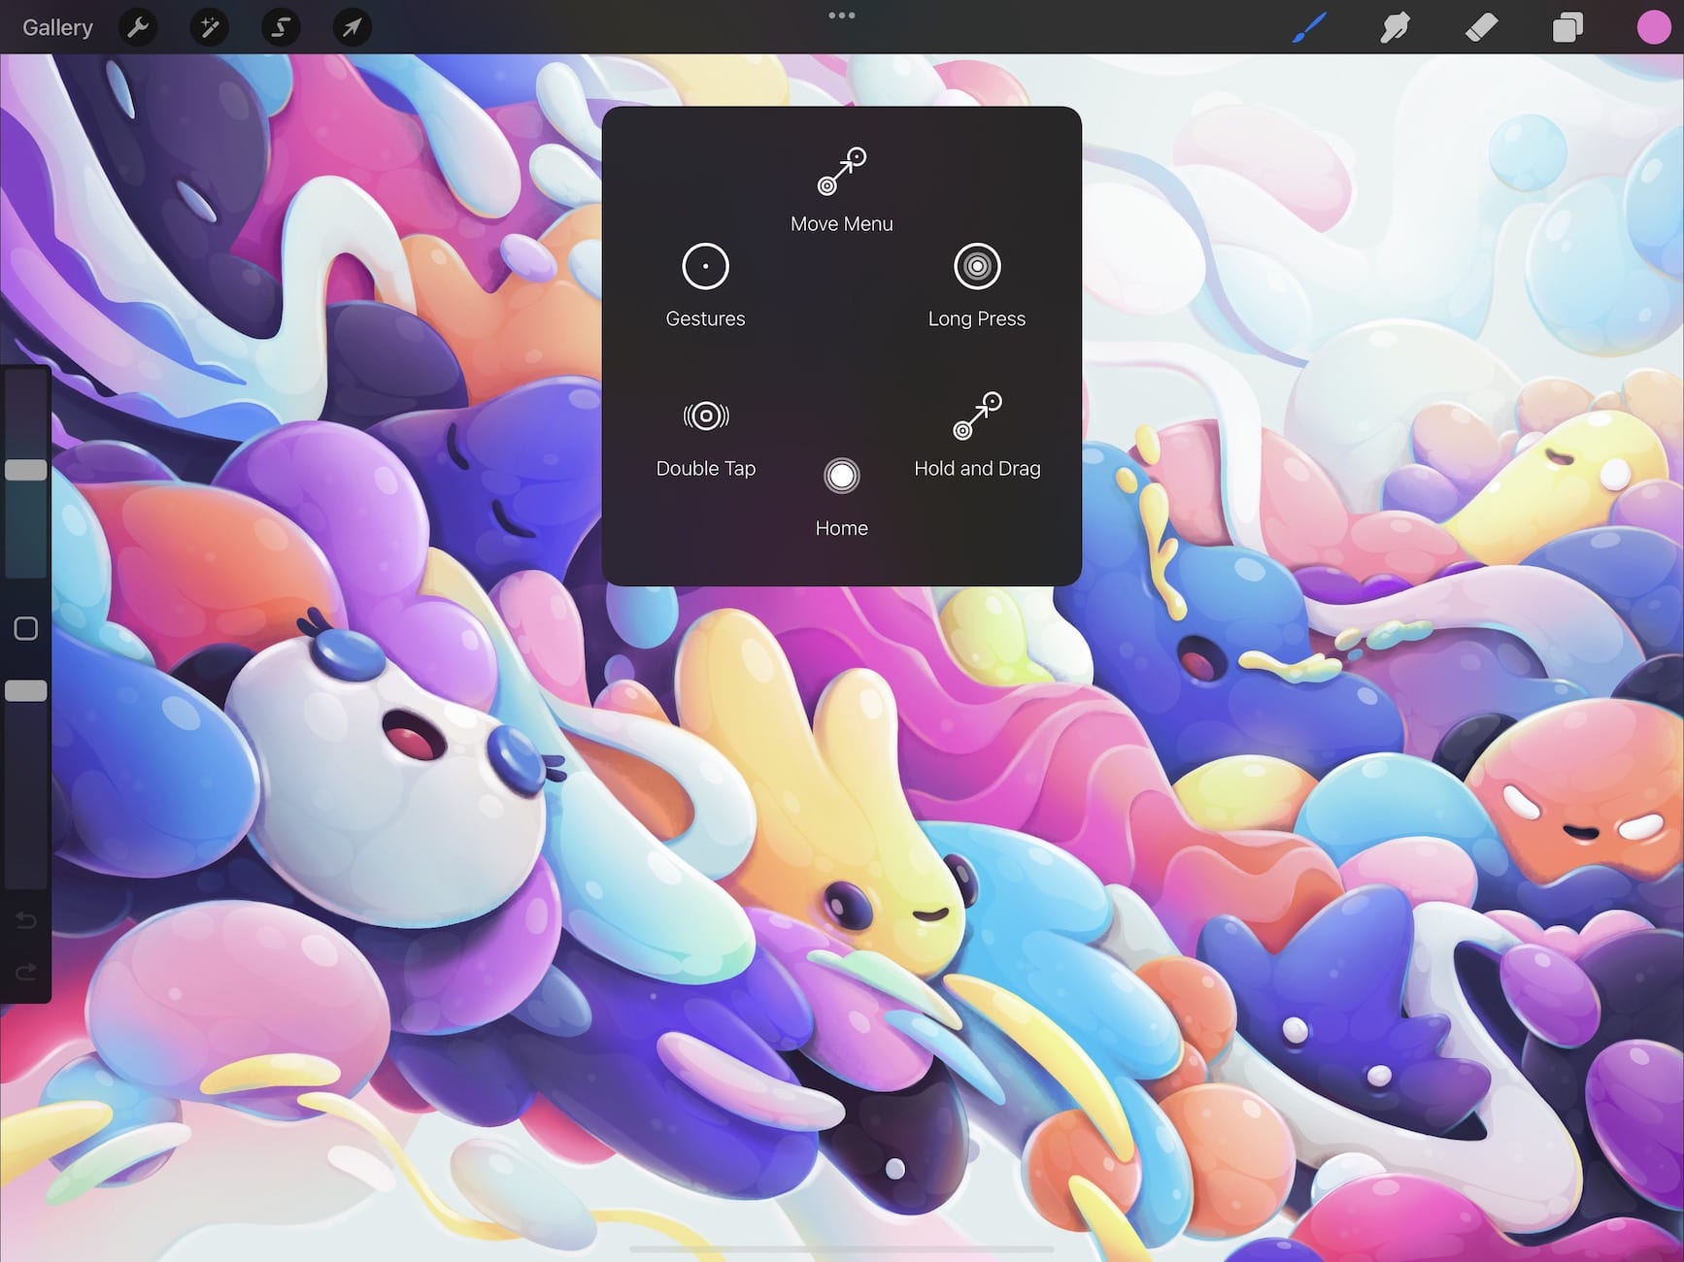This screenshot has height=1262, width=1684.
Task: Open the pink active color swatch
Action: (1653, 27)
